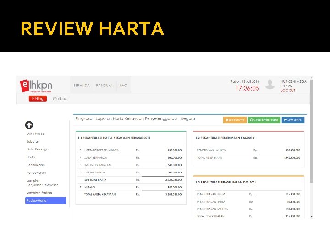Open Harta in the sidebar
The image size is (330, 247).
pos(31,157)
